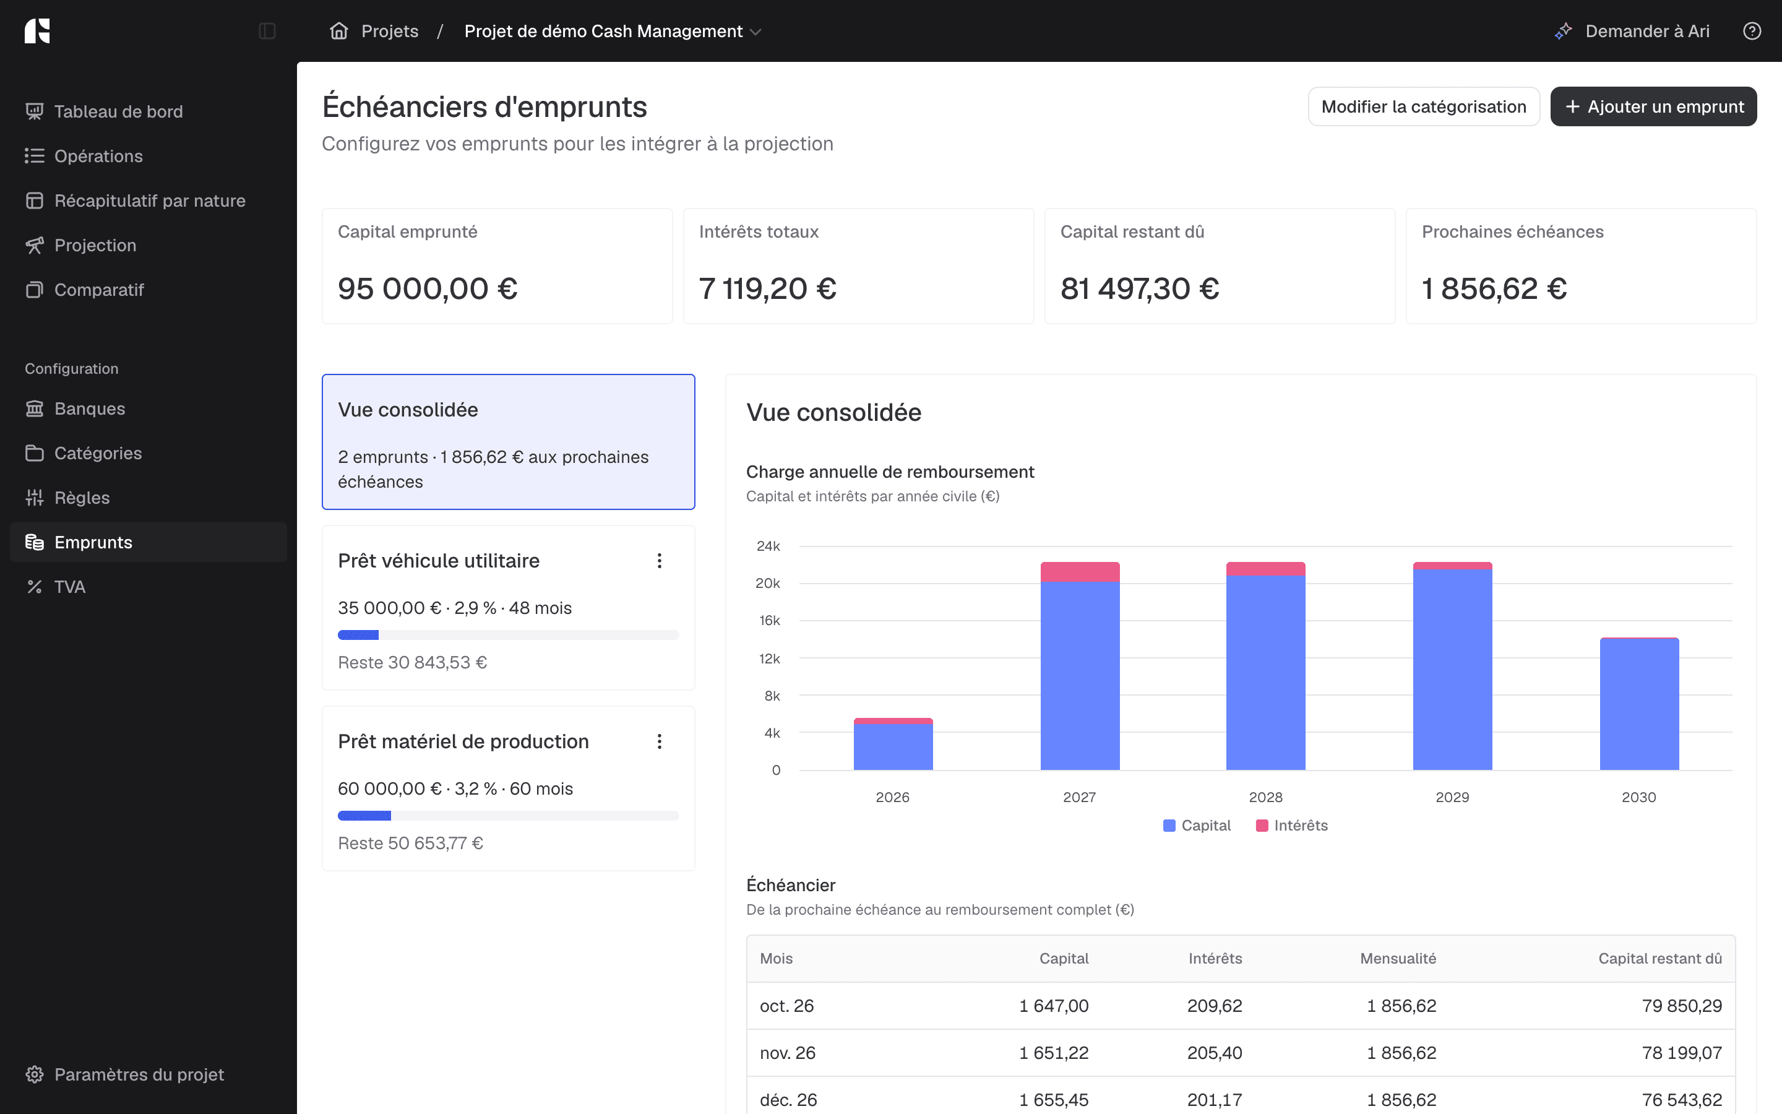Open Récapitulatif par nature menu item
Image resolution: width=1782 pixels, height=1114 pixels.
coord(148,201)
